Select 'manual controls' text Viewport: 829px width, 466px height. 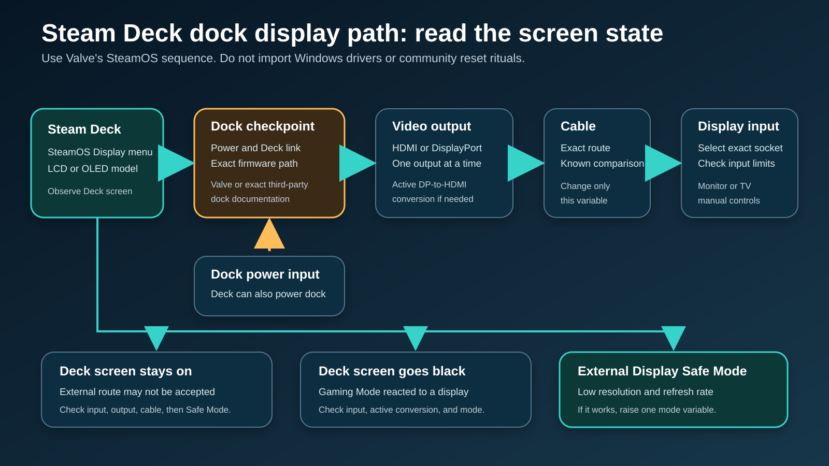point(729,201)
